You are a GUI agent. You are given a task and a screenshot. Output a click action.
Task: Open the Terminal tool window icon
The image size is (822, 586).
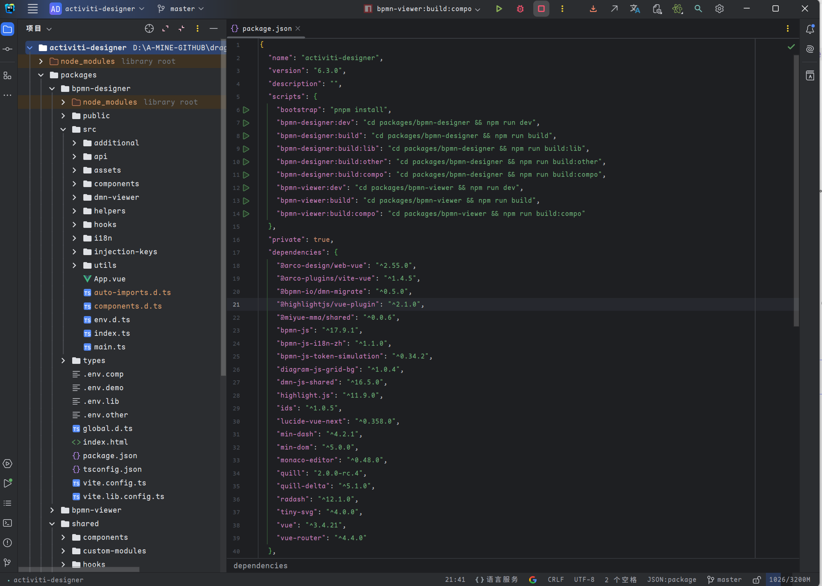(7, 523)
